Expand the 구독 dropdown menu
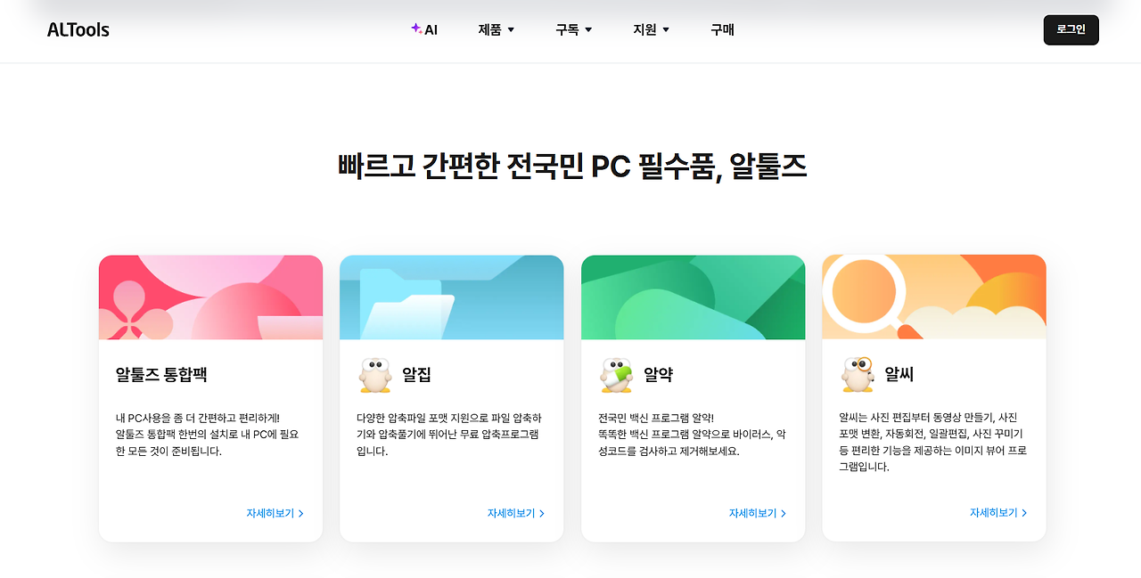 tap(574, 29)
